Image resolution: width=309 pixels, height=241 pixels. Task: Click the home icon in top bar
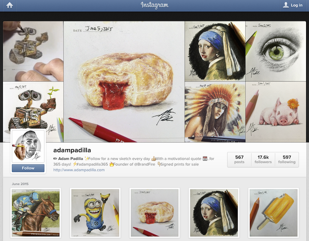[x=9, y=5]
